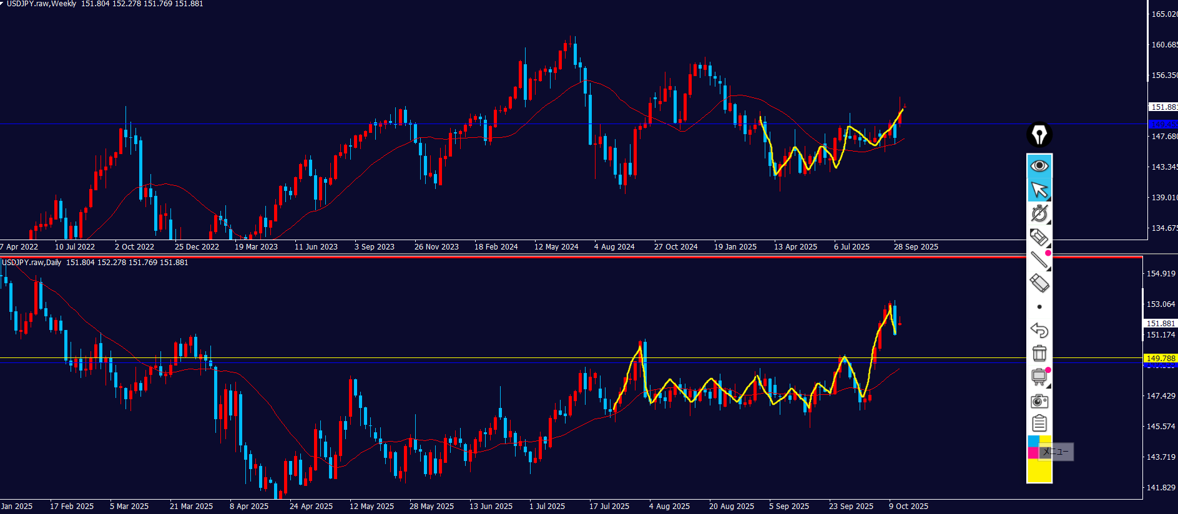Select the straight line drawing tool
The height and width of the screenshot is (514, 1178).
pos(1039,260)
